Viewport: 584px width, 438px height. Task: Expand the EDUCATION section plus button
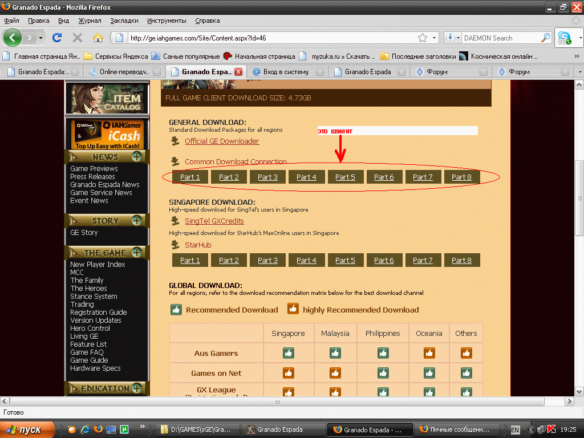point(137,388)
